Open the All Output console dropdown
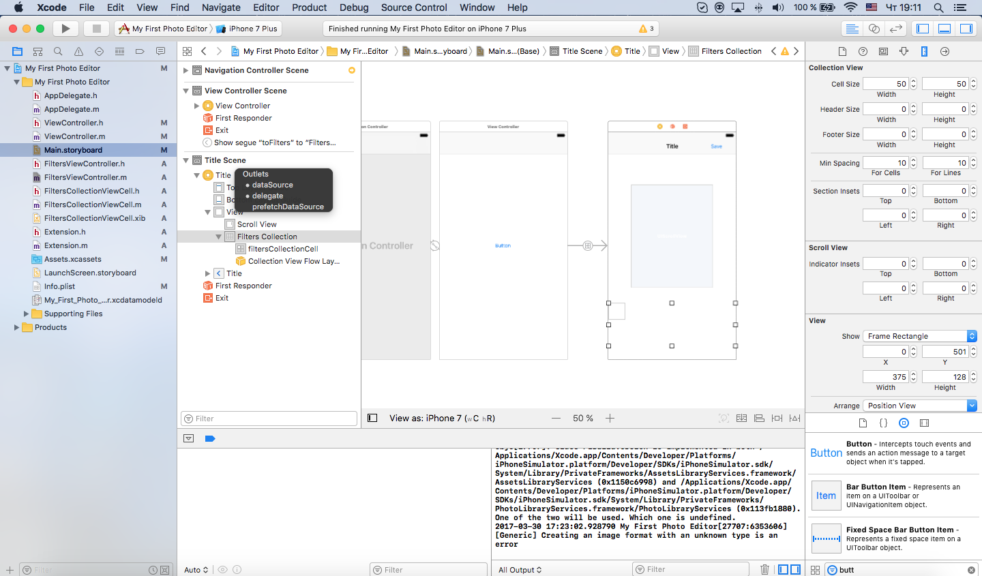The width and height of the screenshot is (982, 576). click(x=520, y=570)
